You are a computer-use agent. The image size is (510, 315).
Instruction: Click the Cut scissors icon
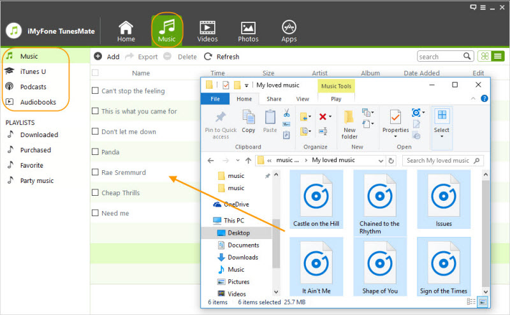click(x=286, y=113)
